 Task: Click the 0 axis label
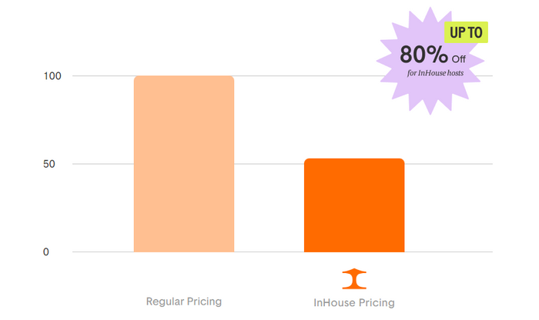tap(46, 252)
